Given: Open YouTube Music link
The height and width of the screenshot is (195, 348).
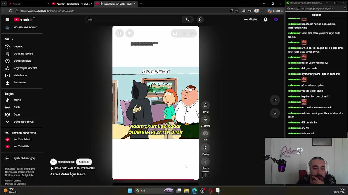Looking at the screenshot, I should point(23,139).
